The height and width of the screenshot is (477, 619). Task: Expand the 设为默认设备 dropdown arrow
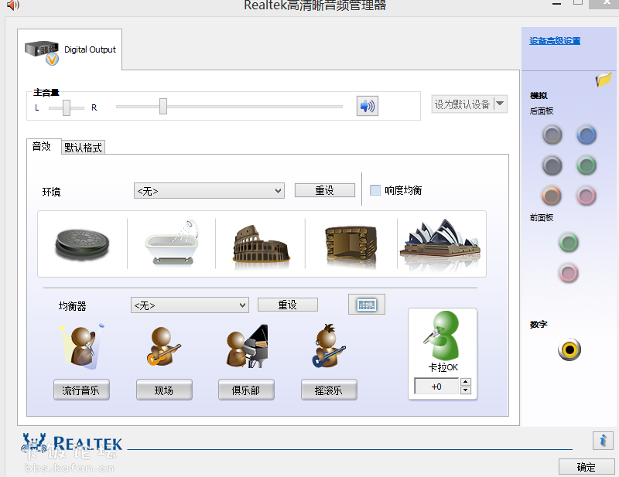point(500,104)
